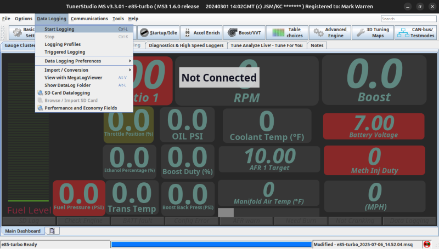439x249 pixels.
Task: Click the Fuel Pressure gauge
Action: coord(79,198)
